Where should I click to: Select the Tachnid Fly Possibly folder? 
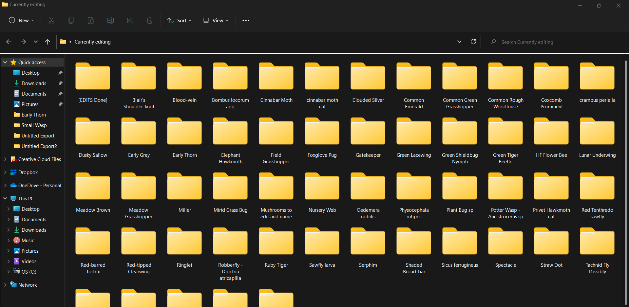pos(597,250)
